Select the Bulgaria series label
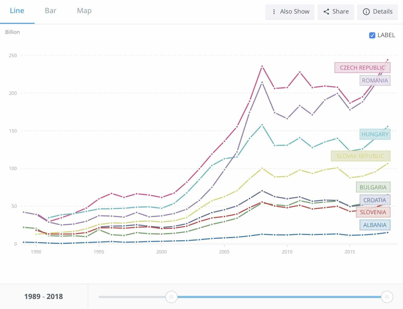Image resolution: width=403 pixels, height=309 pixels. coord(373,187)
